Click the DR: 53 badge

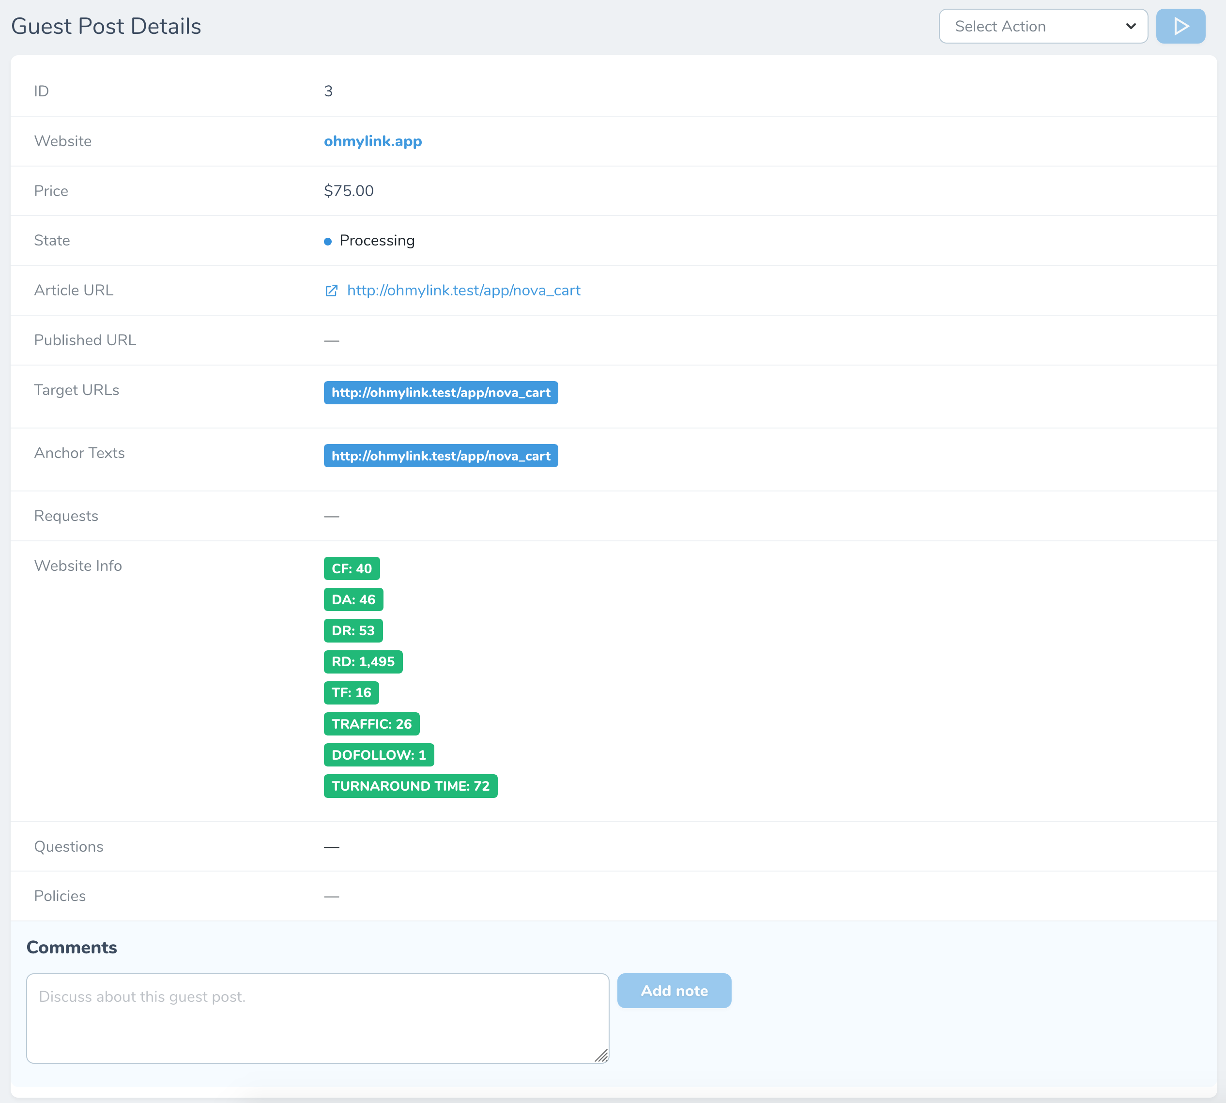click(x=353, y=630)
